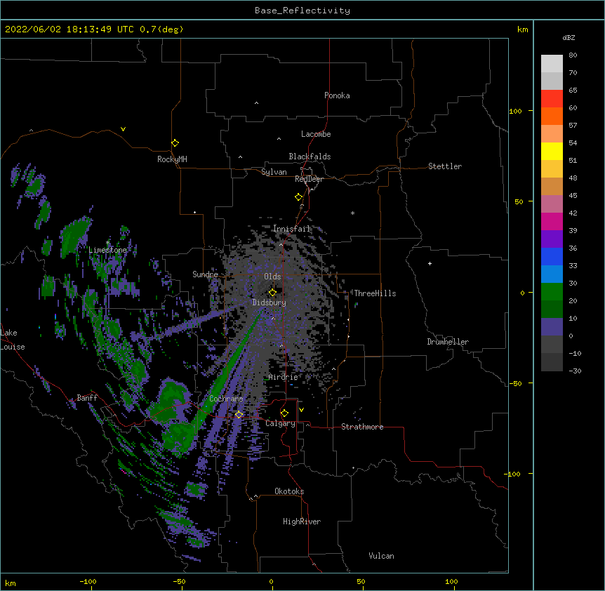Click the yellow diamond marker above Calgary label
Screen dimensions: 605x591
pos(284,413)
